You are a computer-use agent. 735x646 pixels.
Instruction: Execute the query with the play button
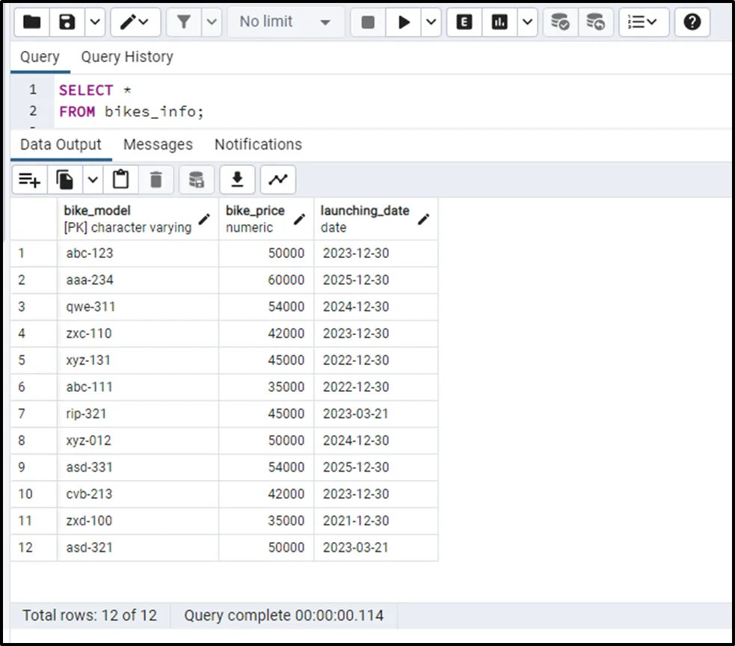pyautogui.click(x=404, y=22)
